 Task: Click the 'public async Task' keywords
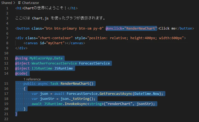coord(41,84)
